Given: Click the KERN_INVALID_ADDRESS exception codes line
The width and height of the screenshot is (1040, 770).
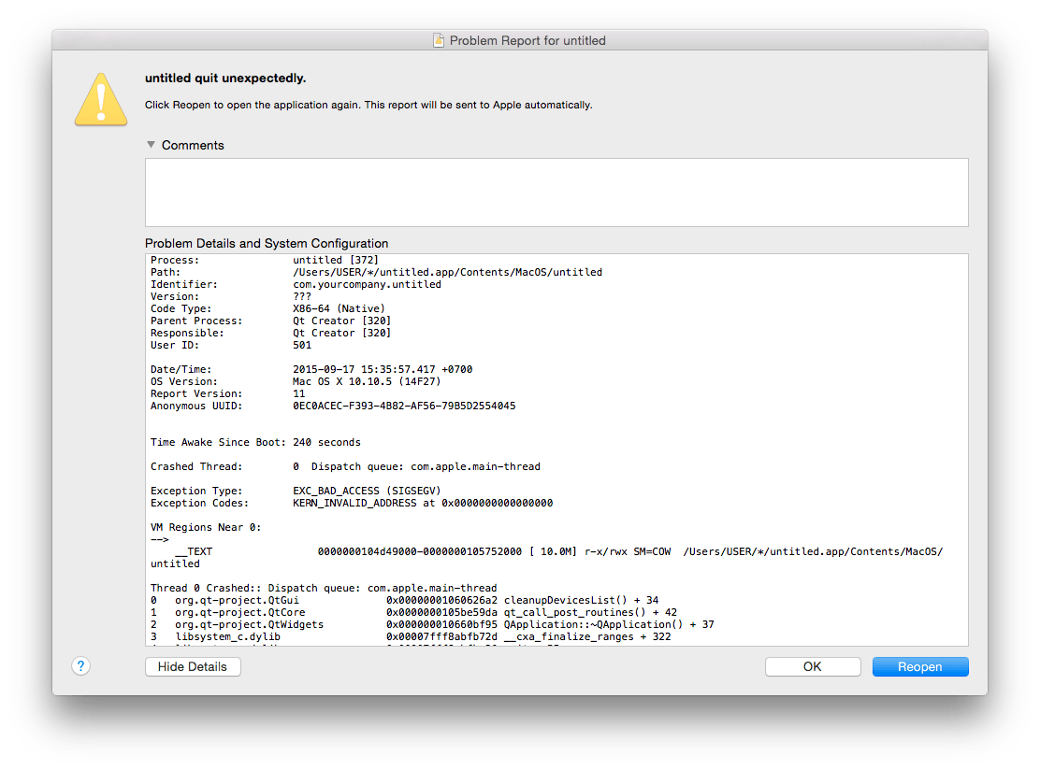Looking at the screenshot, I should click(422, 503).
